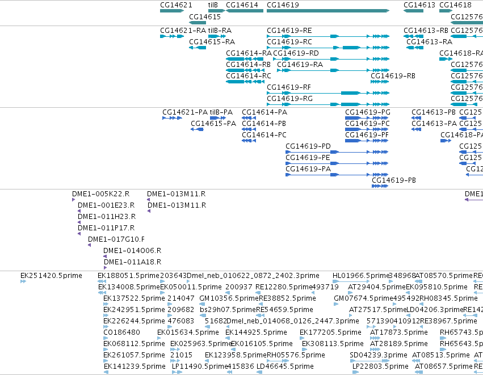
Task: Click the short CG14619-RB transcript
Action: click(x=380, y=82)
